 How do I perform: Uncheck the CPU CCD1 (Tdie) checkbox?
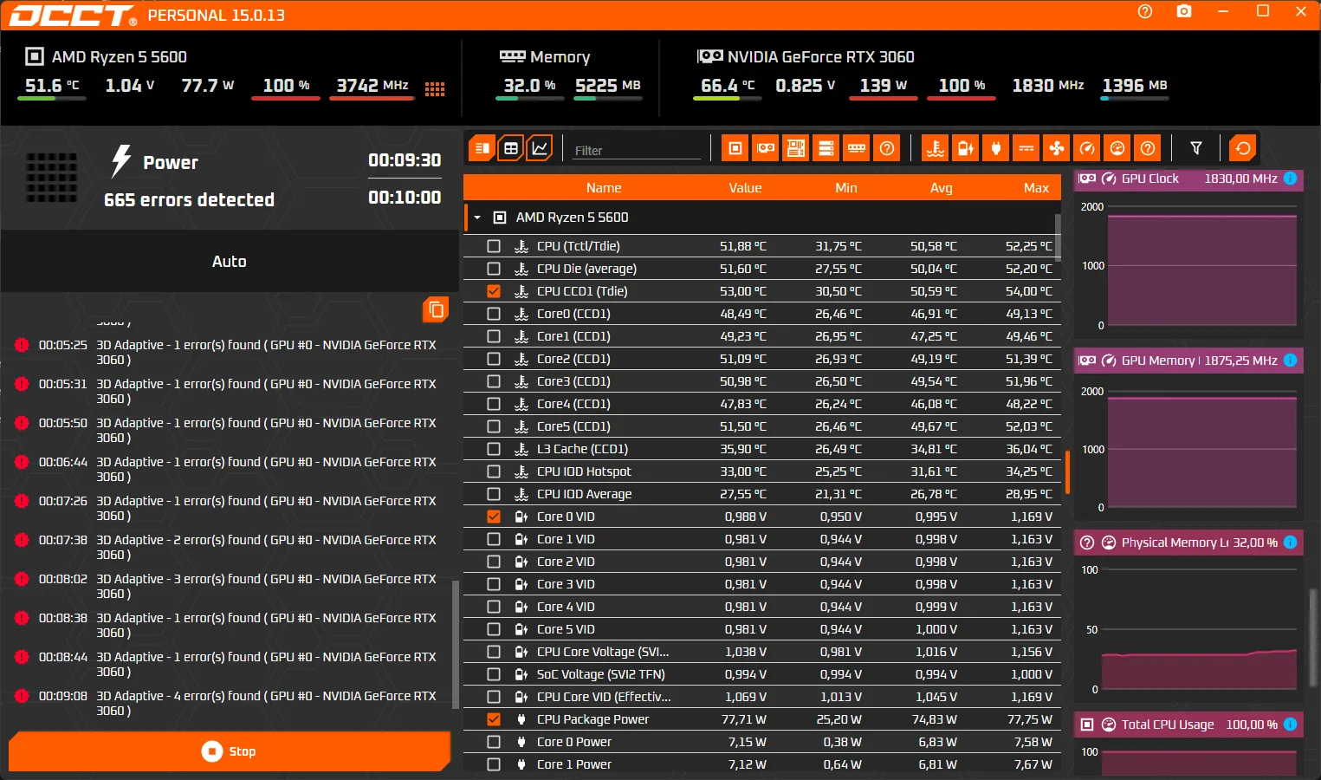click(x=494, y=291)
